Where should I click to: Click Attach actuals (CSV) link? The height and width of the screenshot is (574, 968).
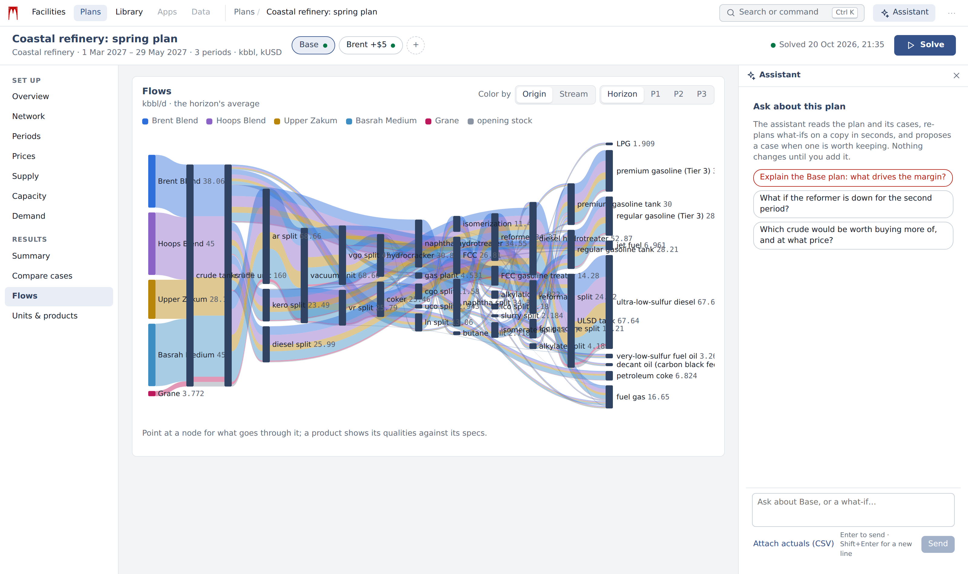(793, 543)
